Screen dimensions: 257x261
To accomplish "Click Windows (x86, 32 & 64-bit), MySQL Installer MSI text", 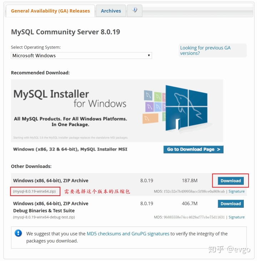I will (x=70, y=149).
